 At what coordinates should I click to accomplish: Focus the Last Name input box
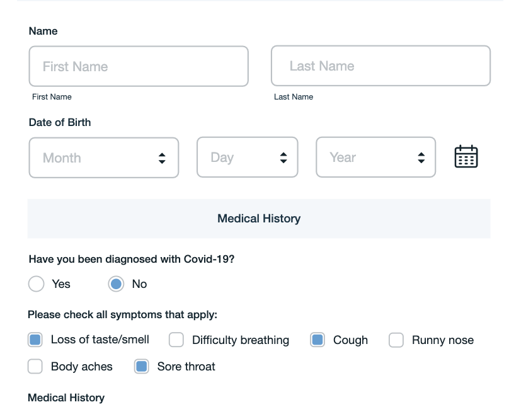[380, 66]
